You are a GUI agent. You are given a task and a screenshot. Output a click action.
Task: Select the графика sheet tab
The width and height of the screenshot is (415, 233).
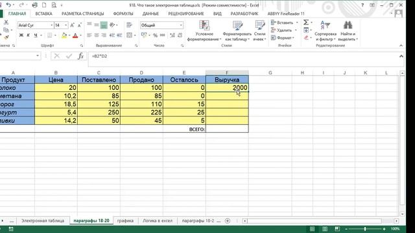[x=125, y=221]
